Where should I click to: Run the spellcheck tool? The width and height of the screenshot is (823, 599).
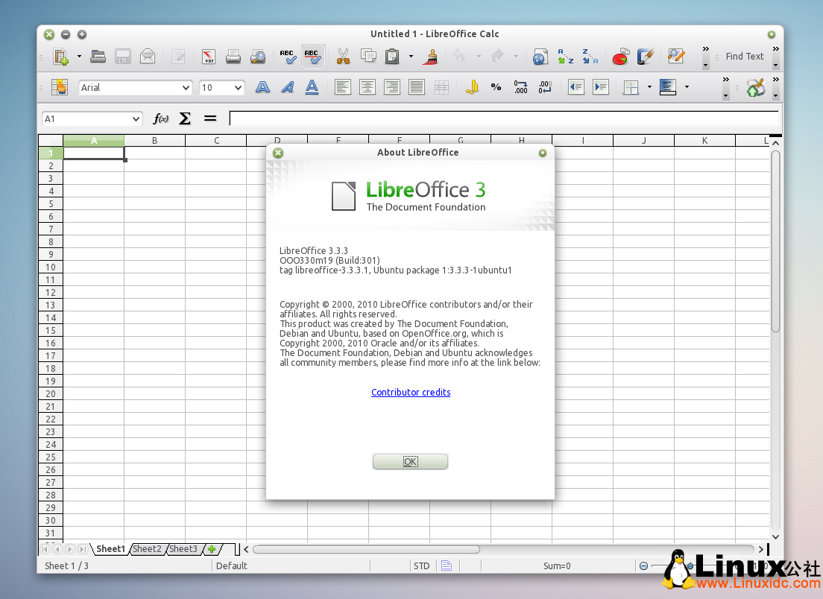[x=287, y=57]
